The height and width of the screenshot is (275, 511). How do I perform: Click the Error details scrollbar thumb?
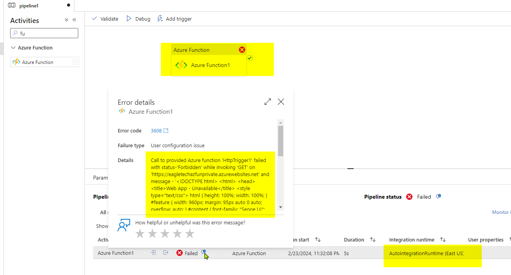coord(281,141)
